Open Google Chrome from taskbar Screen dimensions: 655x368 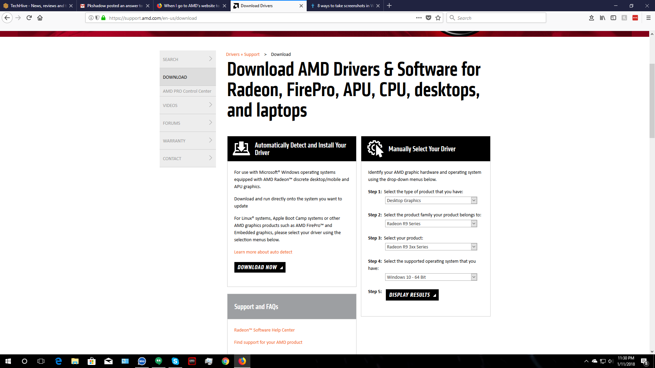225,361
